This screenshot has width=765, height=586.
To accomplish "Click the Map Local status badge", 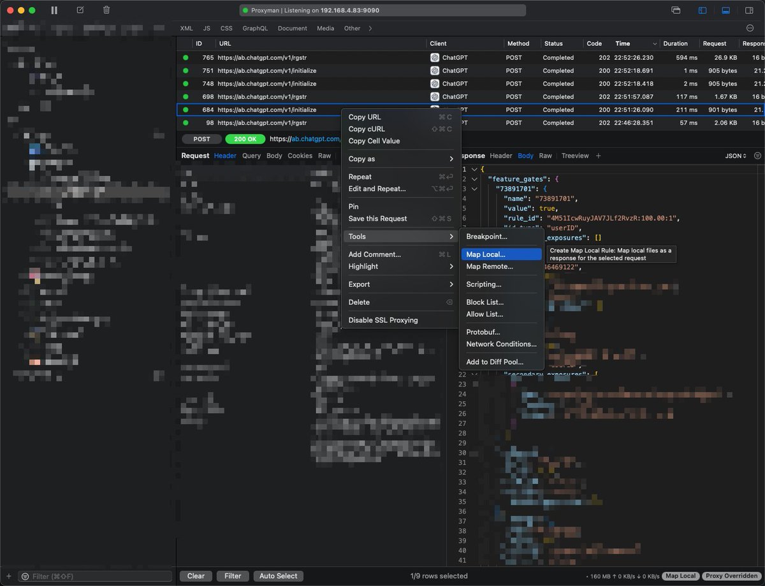I will click(x=681, y=576).
